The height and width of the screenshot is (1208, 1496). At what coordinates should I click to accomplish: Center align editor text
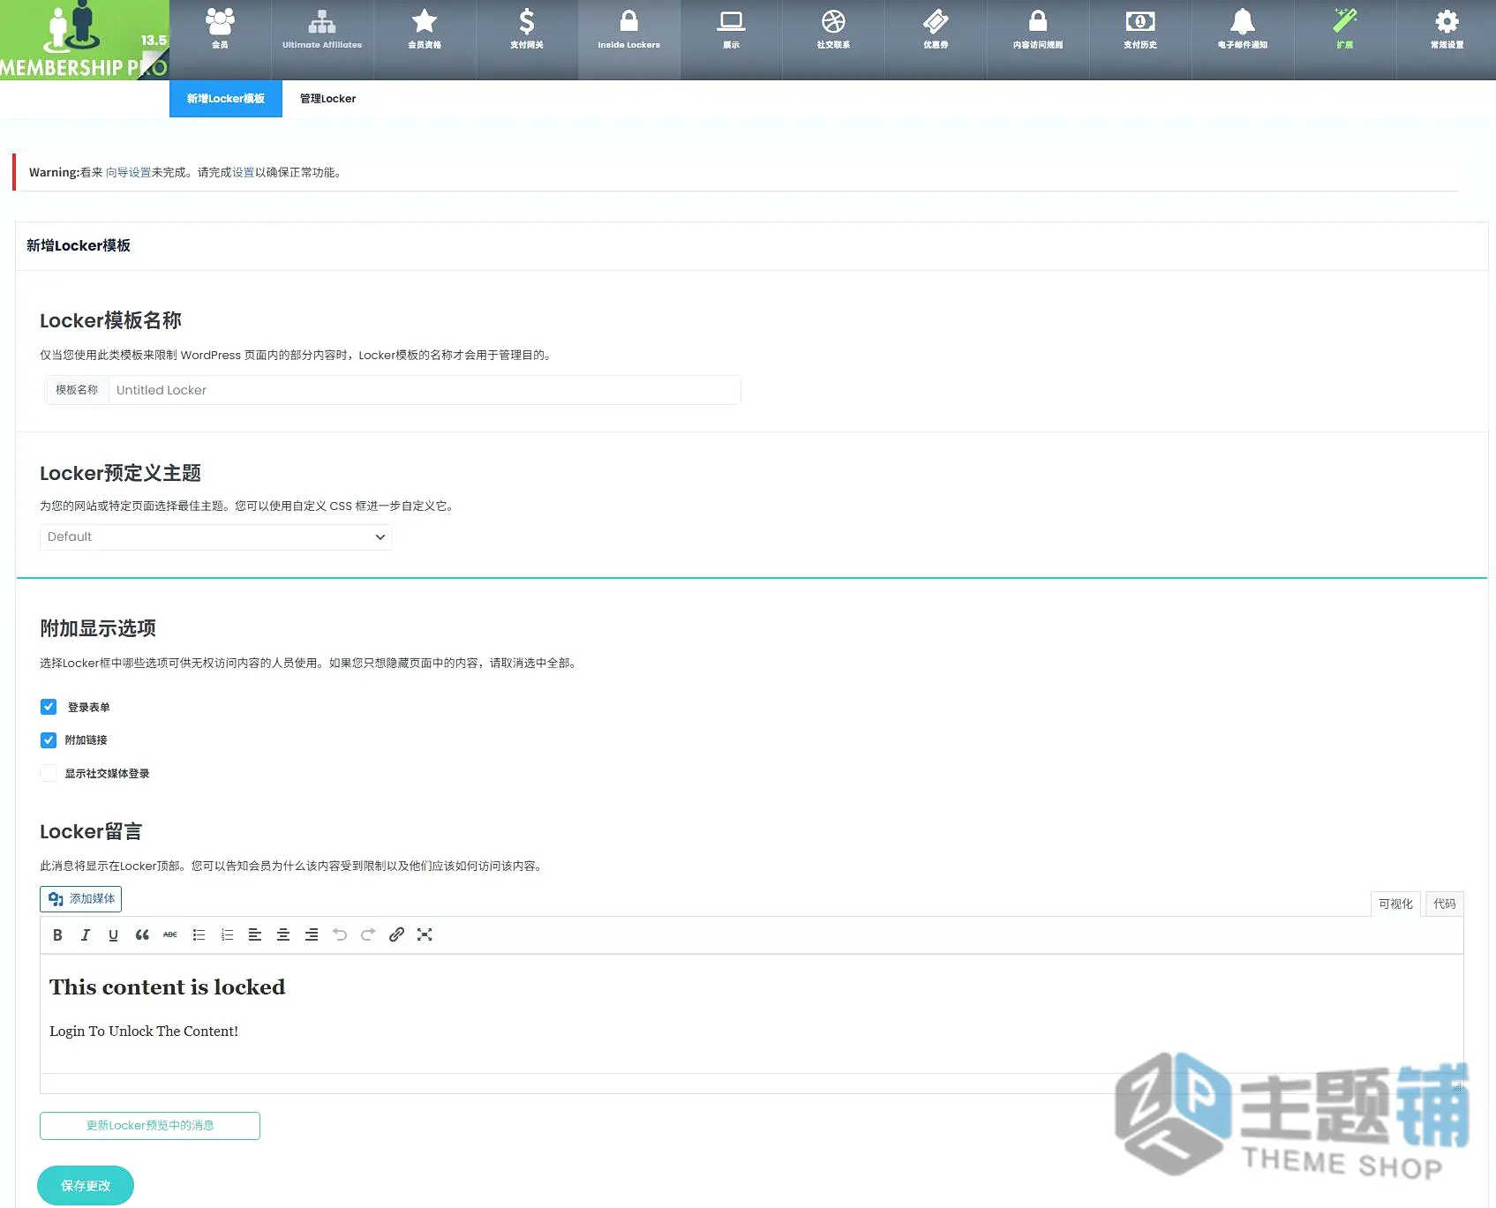(x=283, y=935)
